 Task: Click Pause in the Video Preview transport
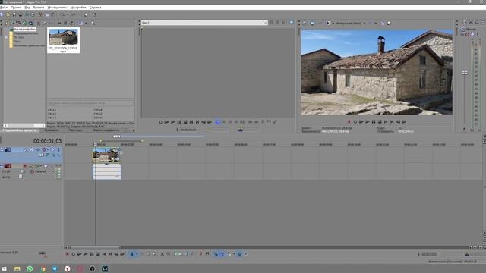point(374,121)
